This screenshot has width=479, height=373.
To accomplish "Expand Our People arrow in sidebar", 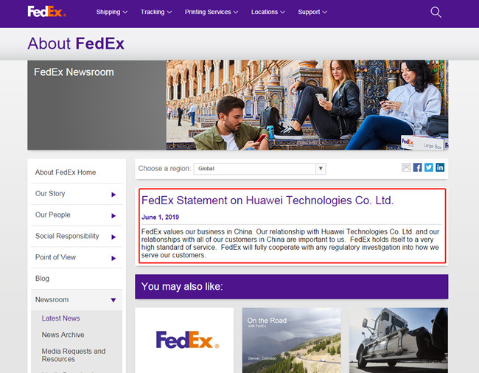I will click(x=113, y=216).
